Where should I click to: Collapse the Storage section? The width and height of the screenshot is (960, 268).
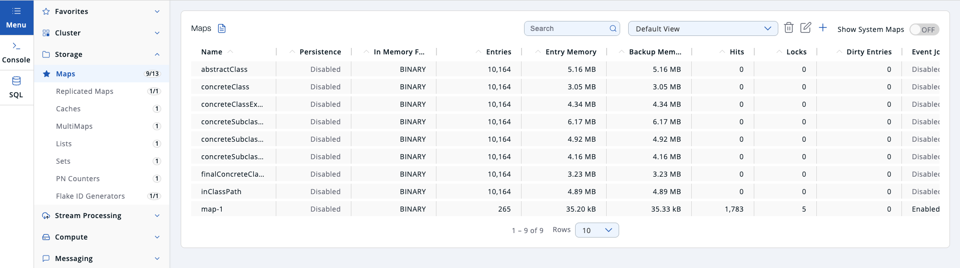coord(157,54)
